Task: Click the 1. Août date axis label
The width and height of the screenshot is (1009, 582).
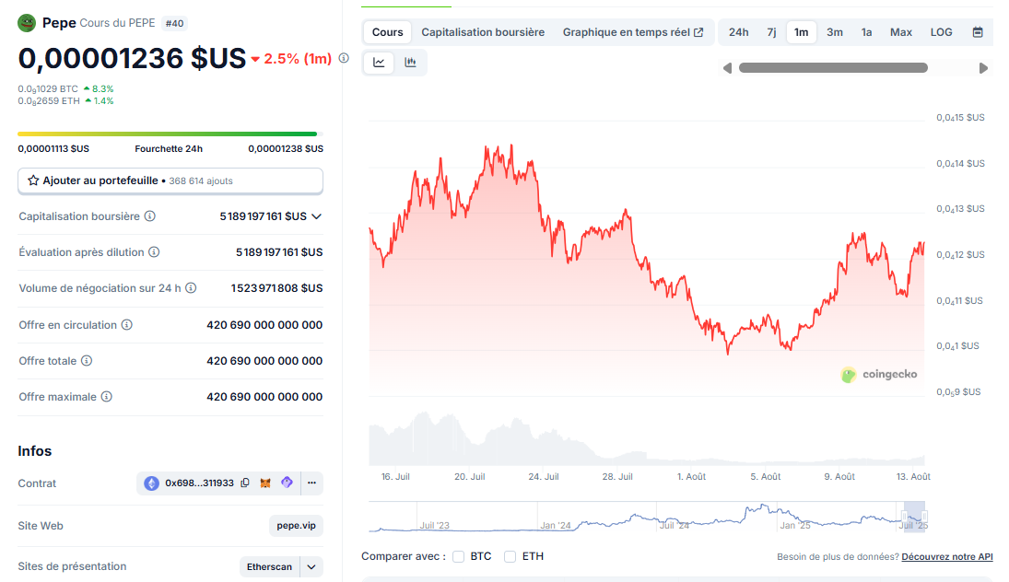Action: (x=691, y=476)
